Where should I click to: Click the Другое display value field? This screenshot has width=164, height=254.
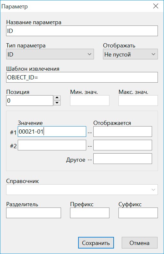point(123,159)
